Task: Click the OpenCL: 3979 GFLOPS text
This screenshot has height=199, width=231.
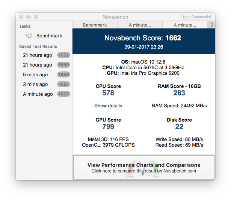Action: (x=108, y=145)
